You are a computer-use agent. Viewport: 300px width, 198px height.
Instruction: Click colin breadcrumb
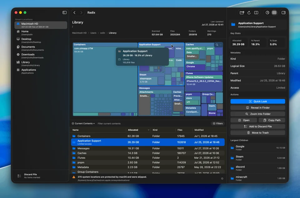(x=102, y=33)
